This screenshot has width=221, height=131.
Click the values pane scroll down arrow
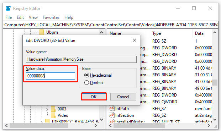[x=215, y=120]
